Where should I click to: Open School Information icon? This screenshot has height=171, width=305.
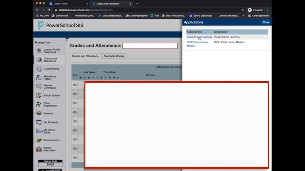coord(39,149)
